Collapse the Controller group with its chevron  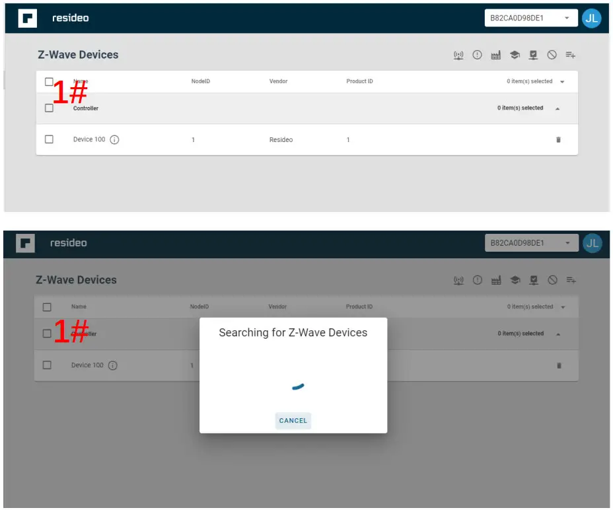(558, 108)
